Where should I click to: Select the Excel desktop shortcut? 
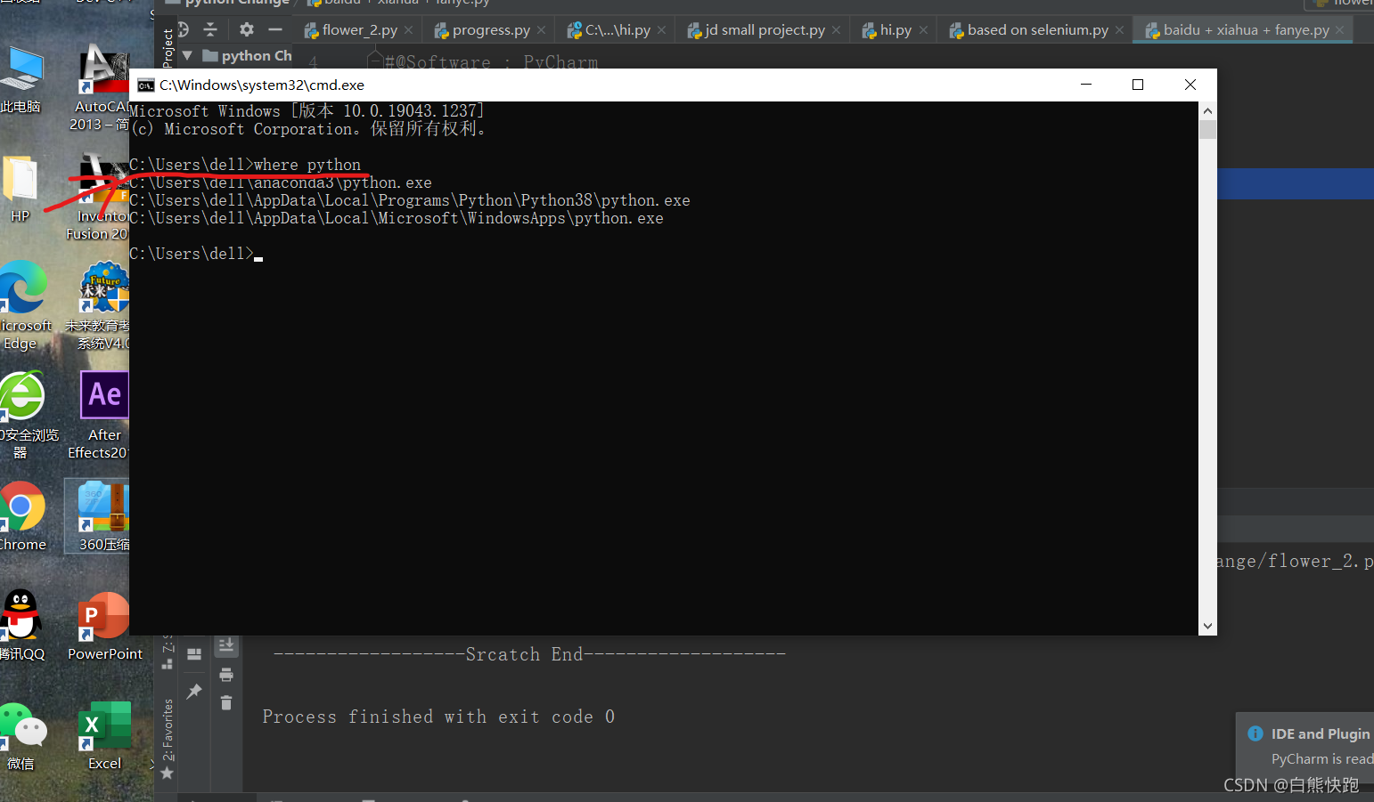coord(104,736)
